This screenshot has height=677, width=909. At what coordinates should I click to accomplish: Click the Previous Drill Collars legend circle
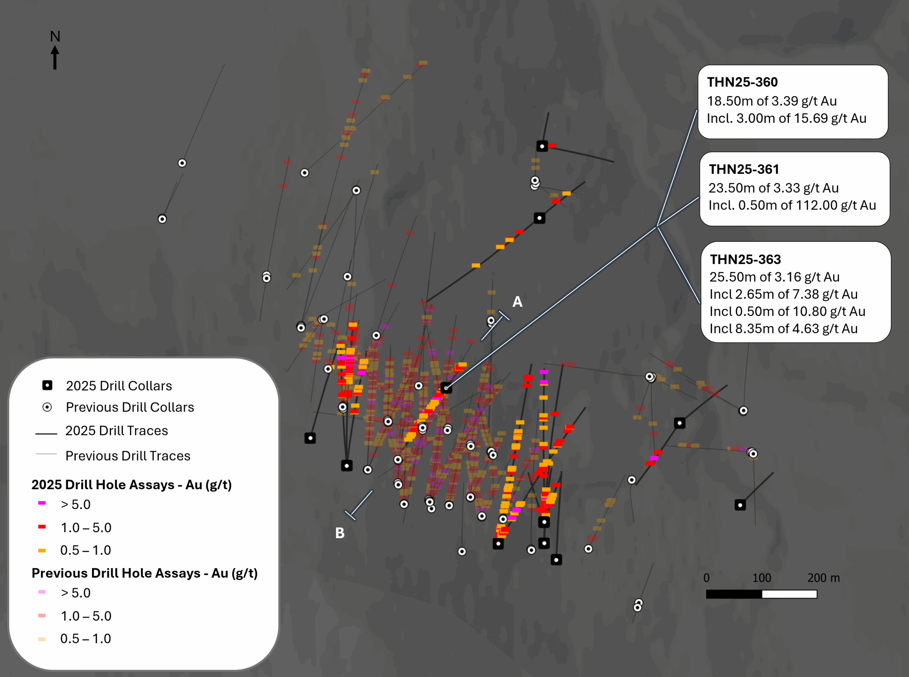click(x=47, y=407)
